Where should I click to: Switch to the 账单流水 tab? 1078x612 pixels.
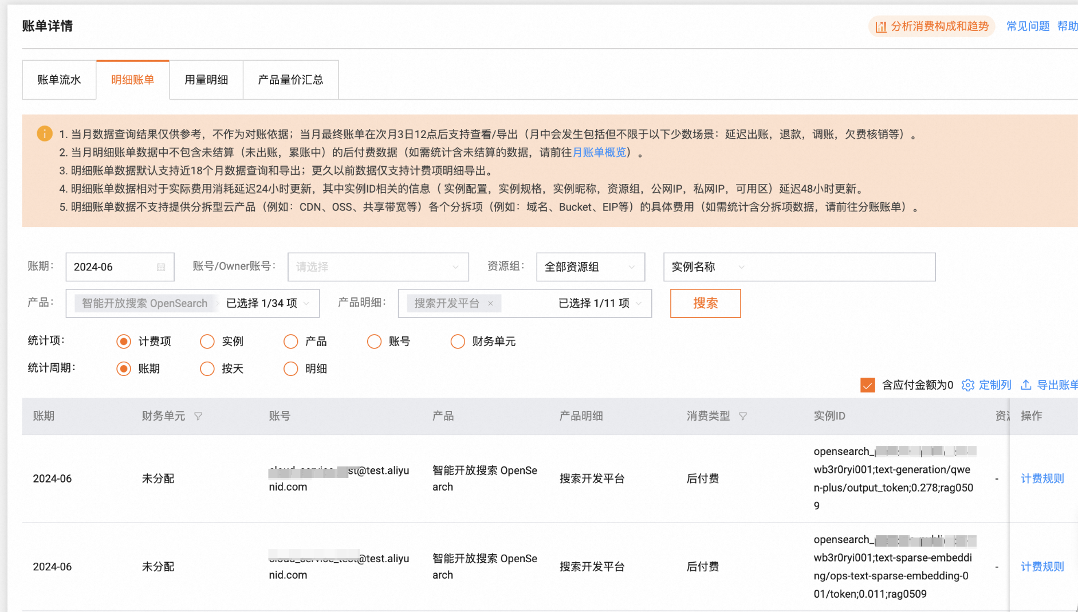(59, 80)
